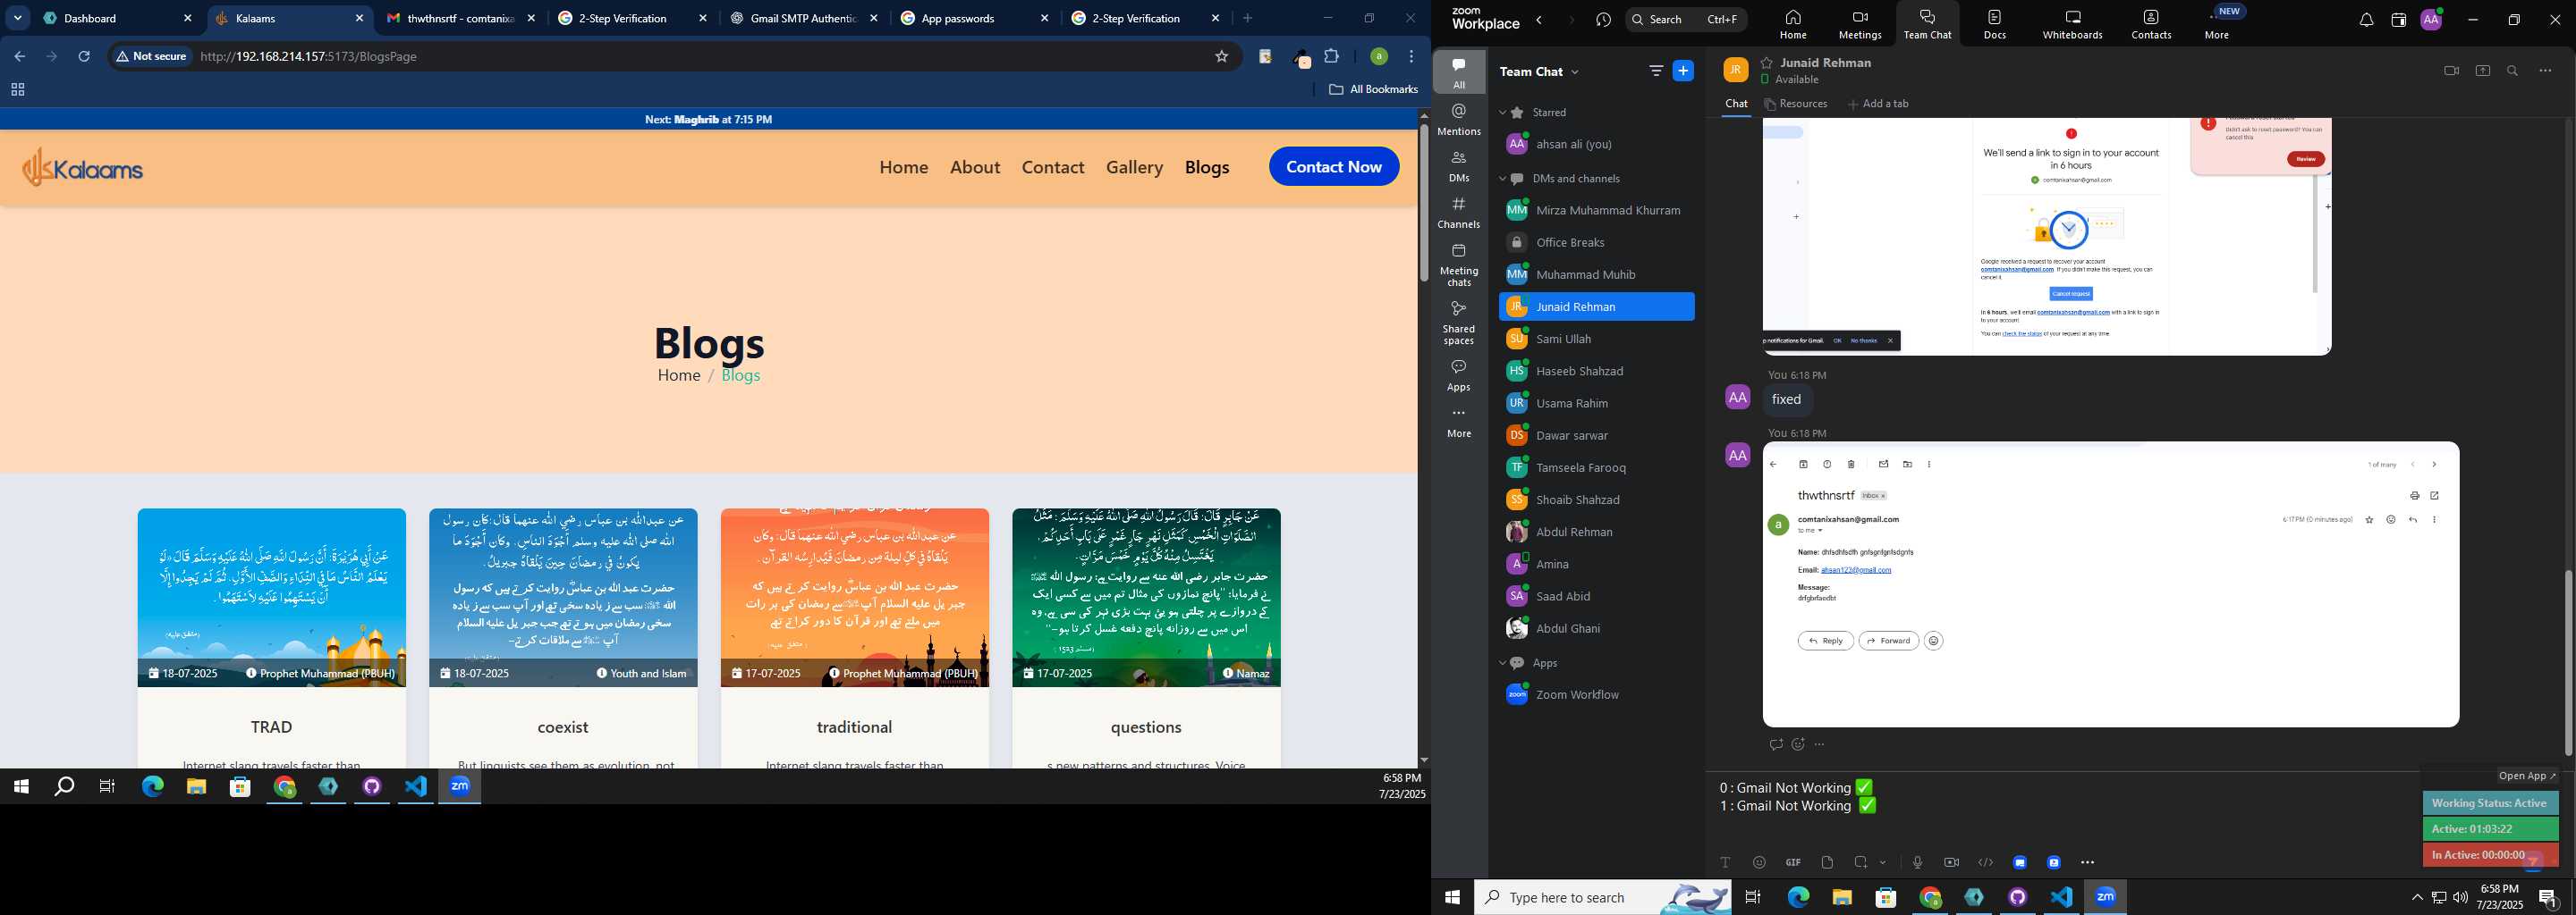Open Chrome three-dot menu
2576x915 pixels.
pyautogui.click(x=1411, y=57)
